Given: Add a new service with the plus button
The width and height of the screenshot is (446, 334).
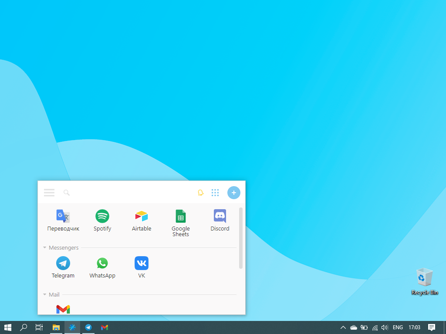Looking at the screenshot, I should [x=234, y=192].
